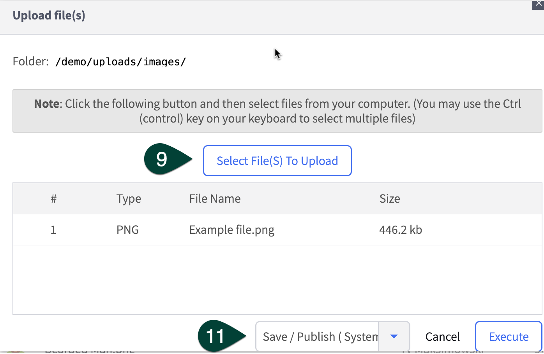Select the Example file.png file name
This screenshot has width=544, height=354.
pos(232,230)
